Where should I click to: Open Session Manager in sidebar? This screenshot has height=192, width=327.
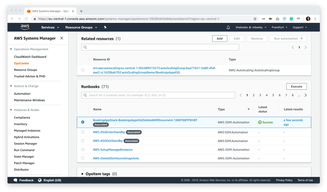[26, 143]
